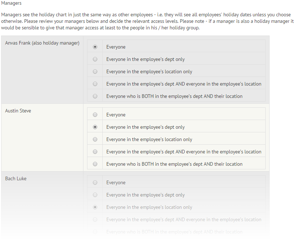Click Anvas Frank's 'Everyone in the employee's location only' label
The height and width of the screenshot is (239, 295).
click(149, 72)
